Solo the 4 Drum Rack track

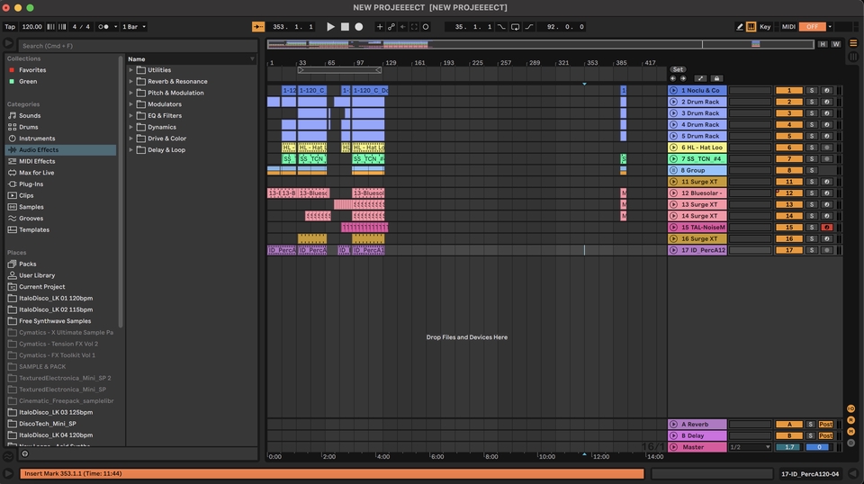(811, 125)
